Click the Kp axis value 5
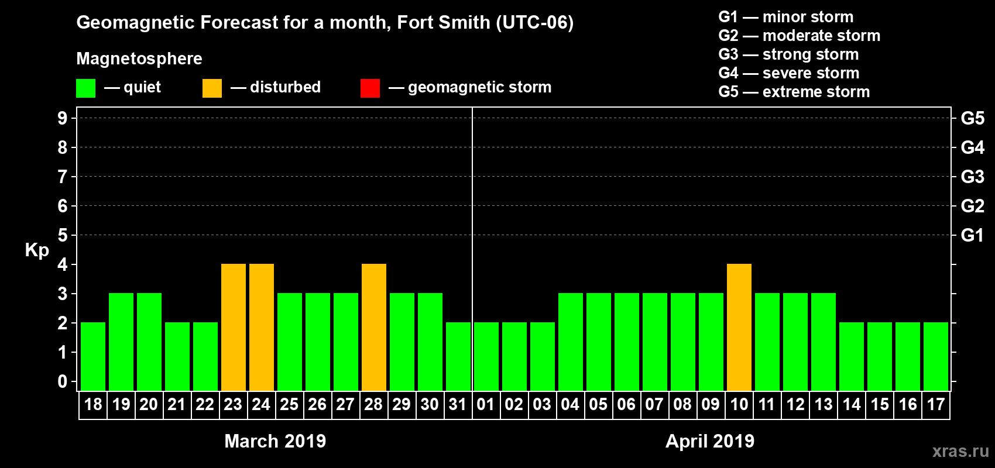 [x=63, y=235]
